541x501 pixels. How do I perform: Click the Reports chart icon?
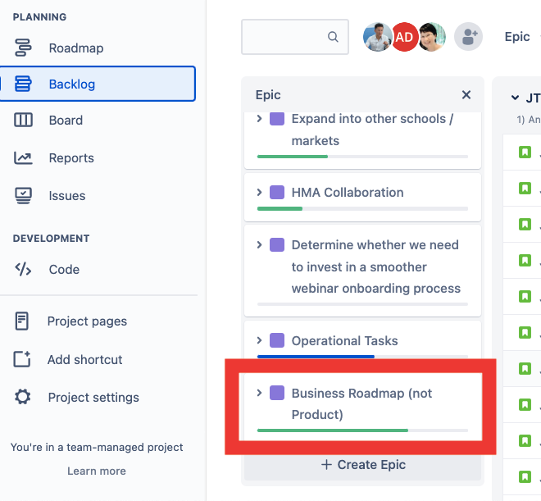23,157
